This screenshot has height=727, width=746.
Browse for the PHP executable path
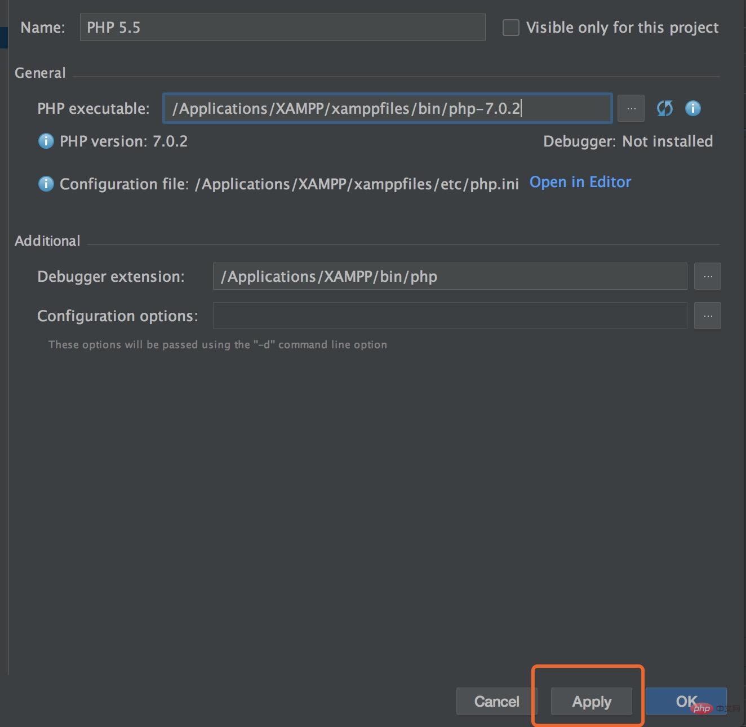[x=631, y=108]
